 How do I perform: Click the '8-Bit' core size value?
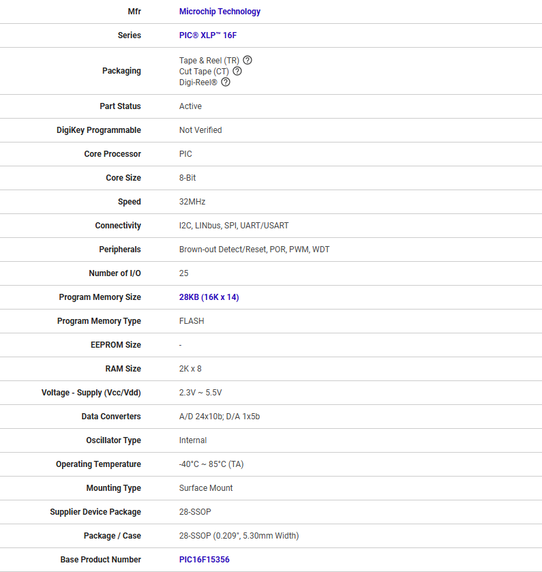(187, 178)
